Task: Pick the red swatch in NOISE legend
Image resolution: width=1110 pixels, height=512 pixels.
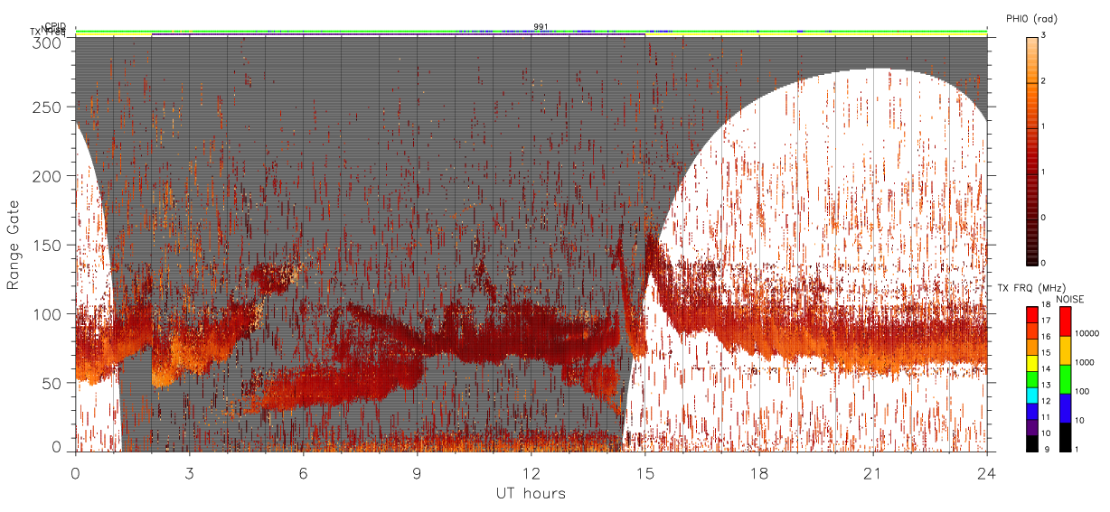Action: (1066, 321)
